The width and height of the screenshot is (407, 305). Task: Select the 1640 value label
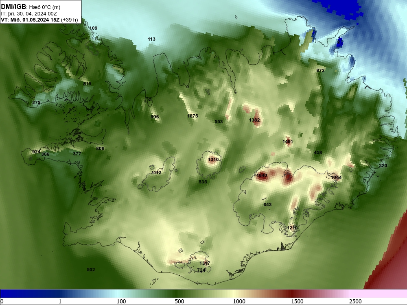pyautogui.click(x=262, y=175)
